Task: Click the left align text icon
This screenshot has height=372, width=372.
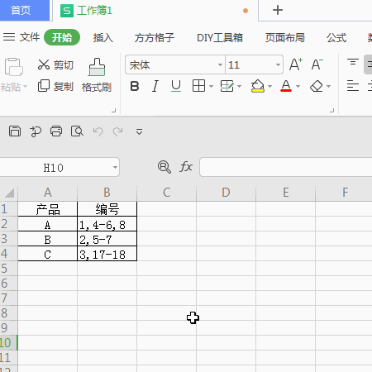Action: (x=353, y=86)
